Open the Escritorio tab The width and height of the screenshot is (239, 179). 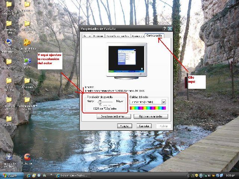coord(99,36)
